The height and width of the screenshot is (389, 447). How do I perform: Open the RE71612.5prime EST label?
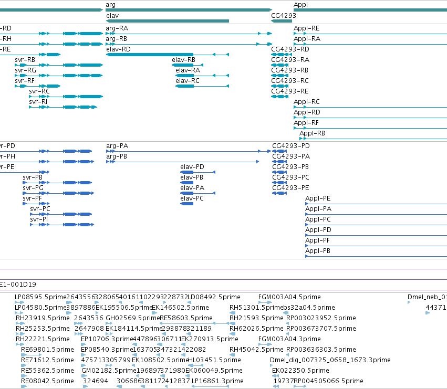[x=48, y=360]
